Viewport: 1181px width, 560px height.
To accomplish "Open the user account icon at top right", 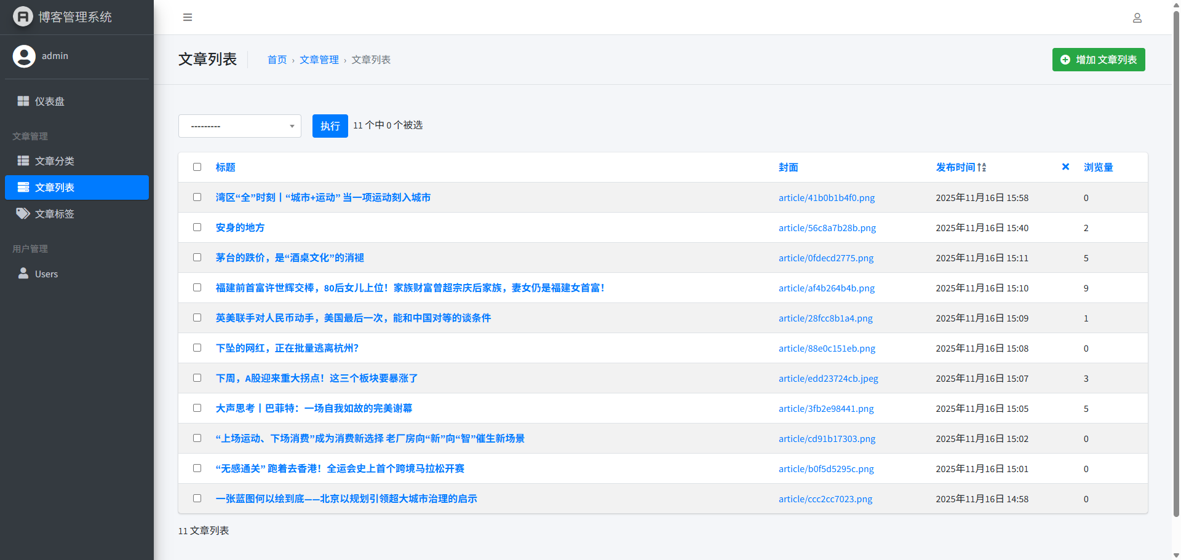I will click(1137, 18).
